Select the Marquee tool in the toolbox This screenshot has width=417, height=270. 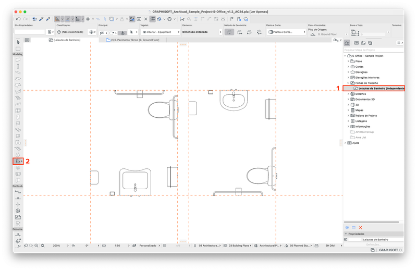tap(18, 48)
